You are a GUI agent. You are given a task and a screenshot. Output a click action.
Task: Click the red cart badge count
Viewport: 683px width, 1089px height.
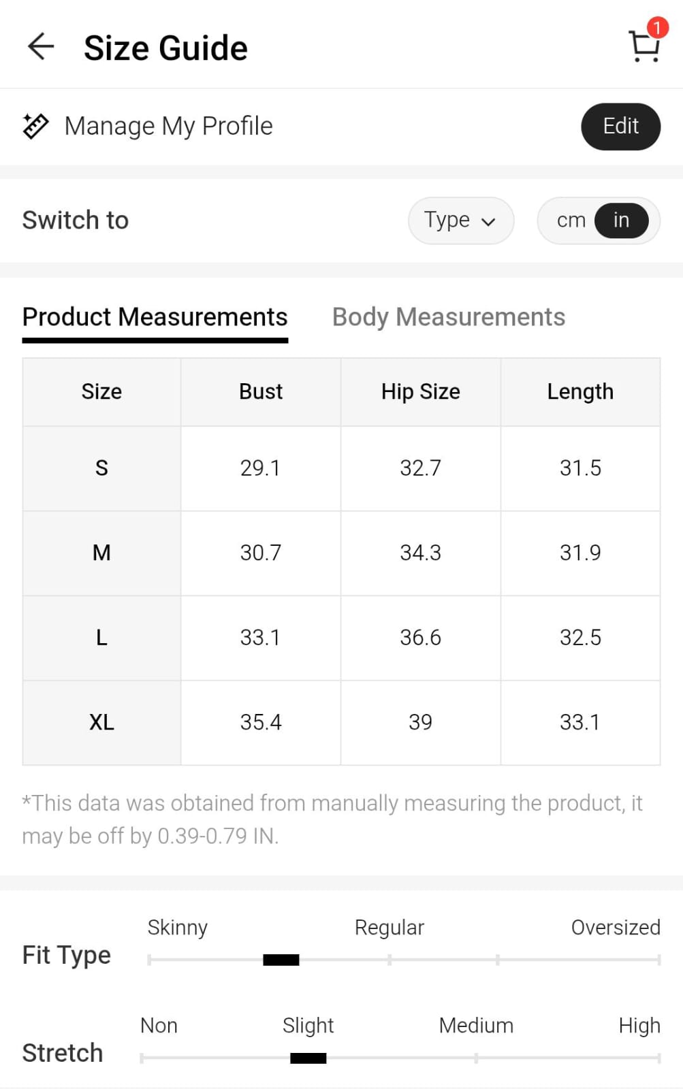click(x=657, y=27)
